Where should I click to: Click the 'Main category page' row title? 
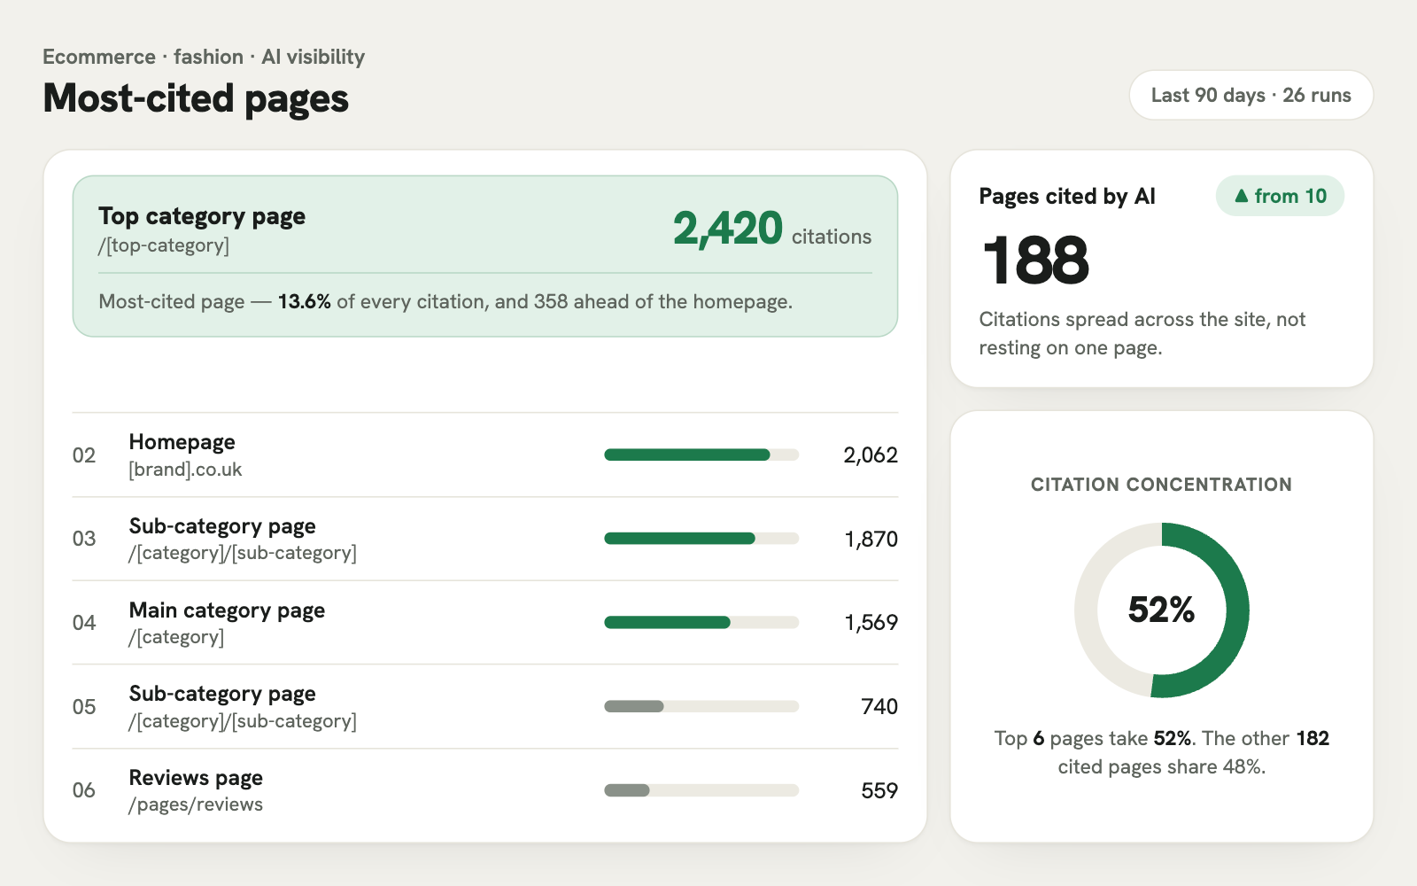point(227,610)
